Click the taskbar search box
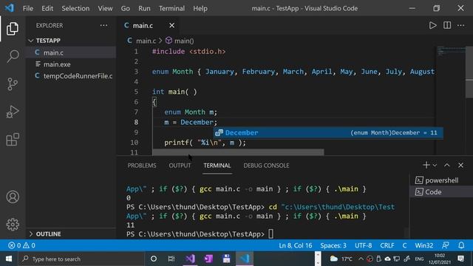Viewport: 473px width, 266px height. coord(81,259)
